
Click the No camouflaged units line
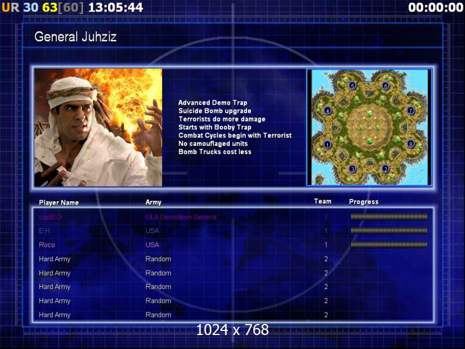click(213, 144)
